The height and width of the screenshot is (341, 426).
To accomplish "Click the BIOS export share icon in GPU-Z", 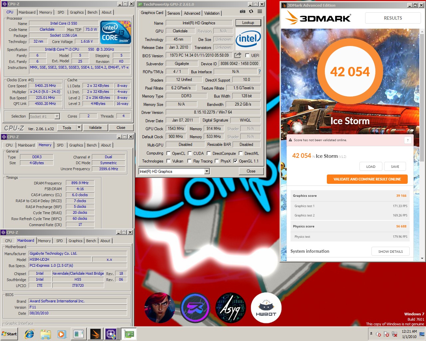I will click(x=238, y=55).
